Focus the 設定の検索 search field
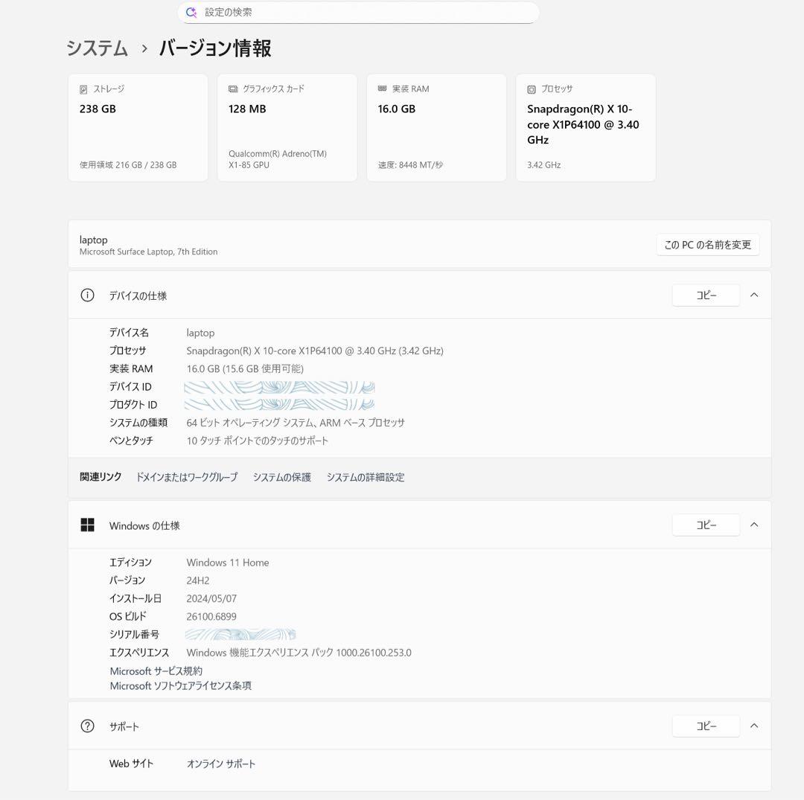 pos(365,13)
